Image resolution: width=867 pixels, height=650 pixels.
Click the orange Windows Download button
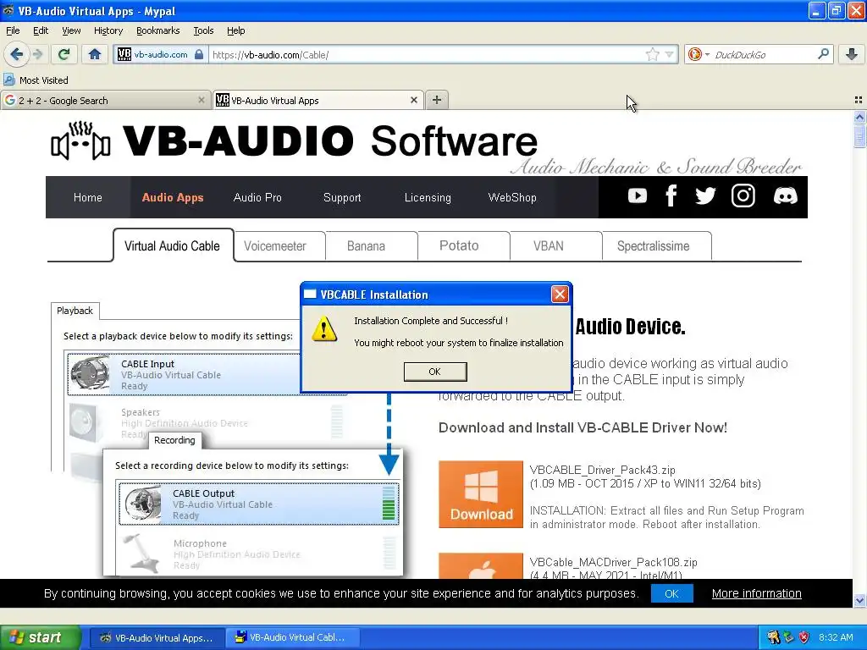[481, 494]
